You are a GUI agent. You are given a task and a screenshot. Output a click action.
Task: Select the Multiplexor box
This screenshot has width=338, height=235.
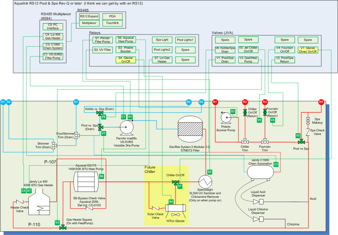point(89,23)
